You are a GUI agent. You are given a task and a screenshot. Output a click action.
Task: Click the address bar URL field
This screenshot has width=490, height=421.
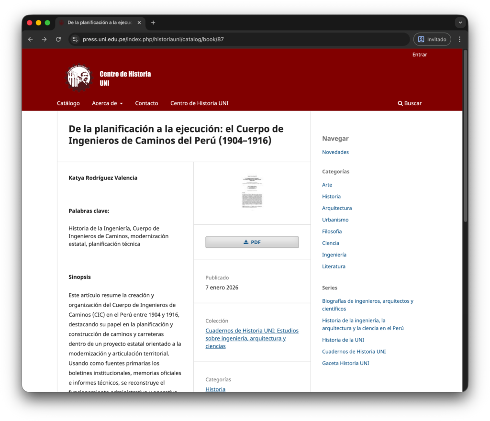tap(239, 39)
